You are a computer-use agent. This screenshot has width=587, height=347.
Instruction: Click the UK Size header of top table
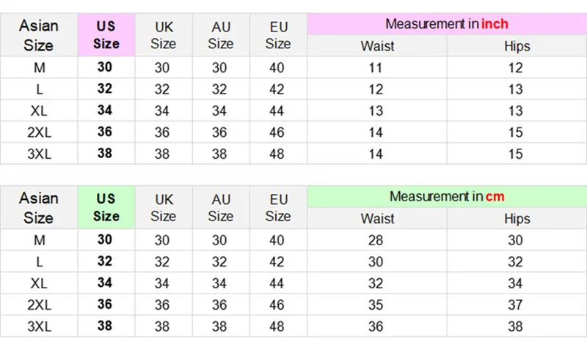pos(163,34)
